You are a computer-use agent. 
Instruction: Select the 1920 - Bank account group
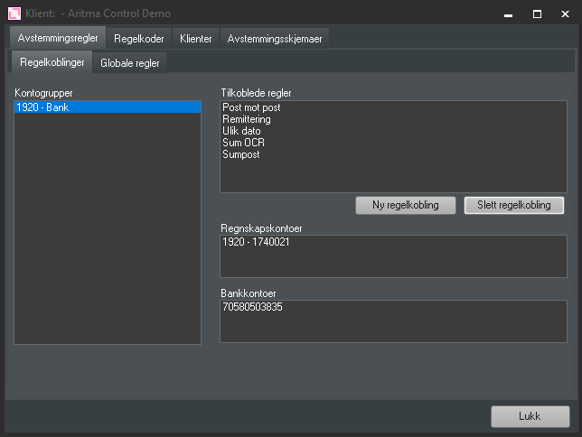click(42, 107)
